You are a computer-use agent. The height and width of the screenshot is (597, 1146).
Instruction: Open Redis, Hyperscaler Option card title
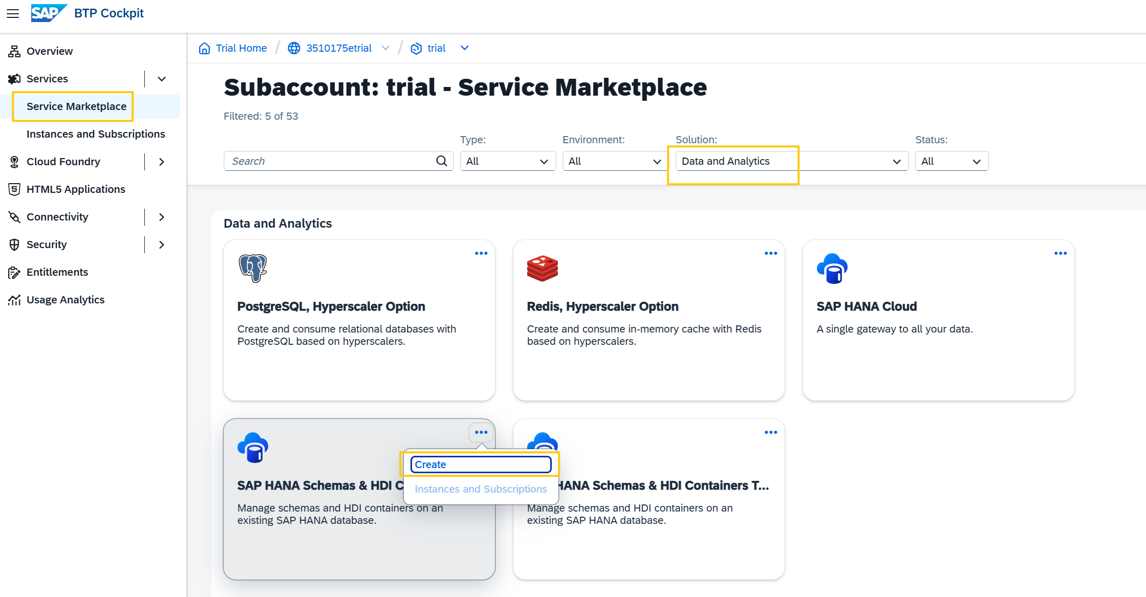coord(602,306)
